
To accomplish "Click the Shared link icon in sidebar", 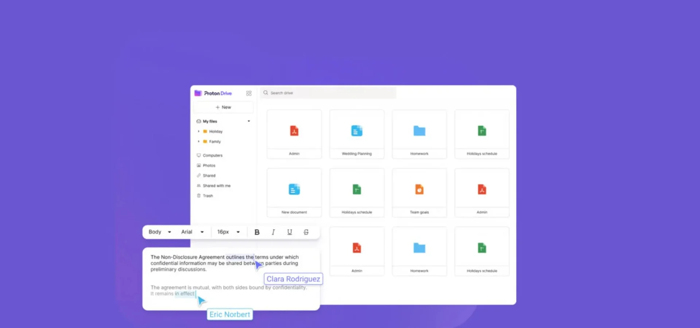I will 199,175.
